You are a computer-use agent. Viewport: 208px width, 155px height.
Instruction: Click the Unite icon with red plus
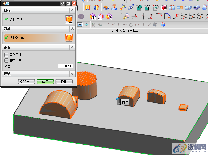pos(139,7)
